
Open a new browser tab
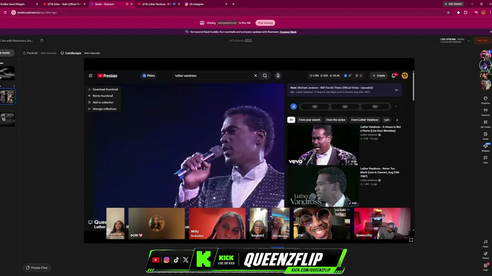coord(233,4)
